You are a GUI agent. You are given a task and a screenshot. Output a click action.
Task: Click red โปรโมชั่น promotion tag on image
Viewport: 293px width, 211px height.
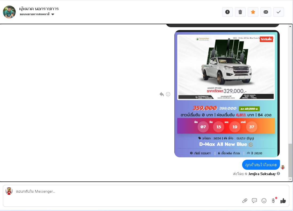266,39
